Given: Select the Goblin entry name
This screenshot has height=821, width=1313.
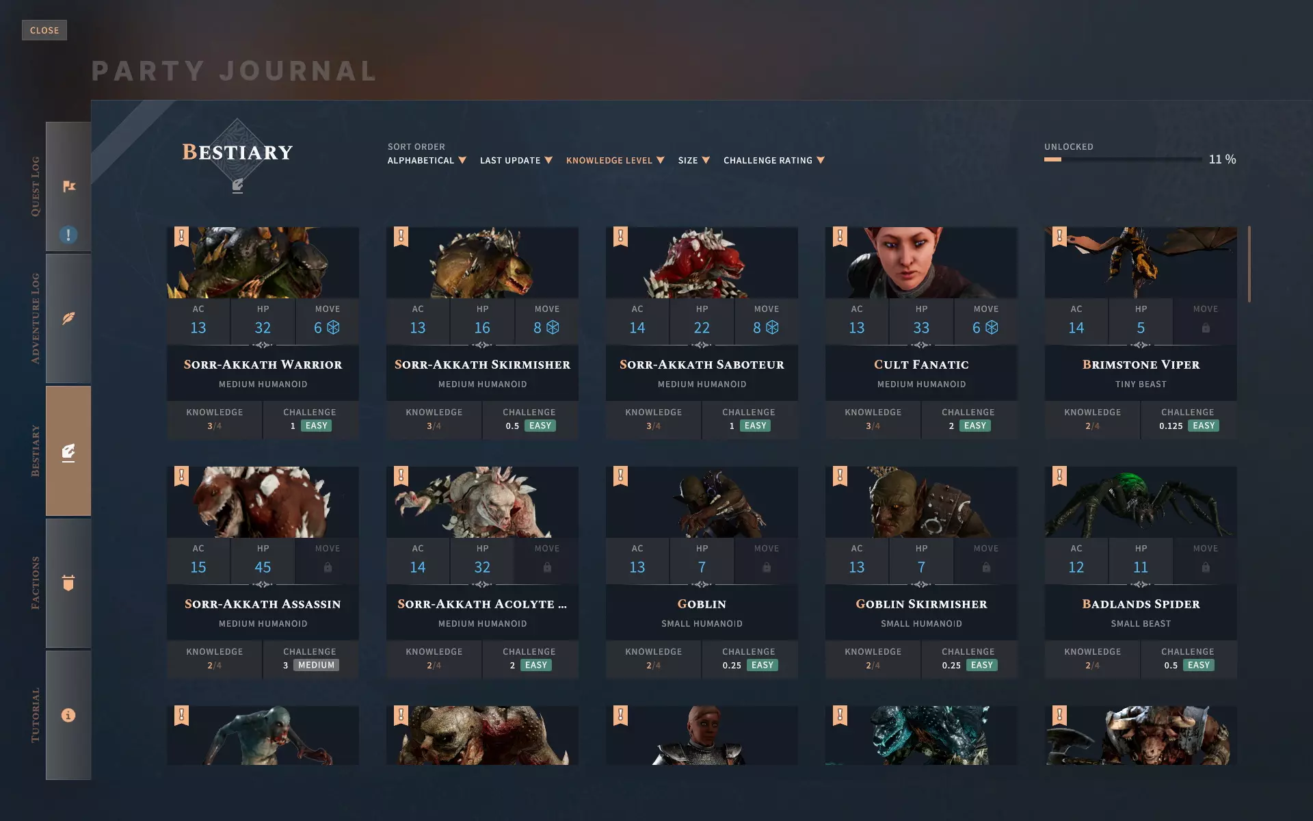Looking at the screenshot, I should [702, 604].
